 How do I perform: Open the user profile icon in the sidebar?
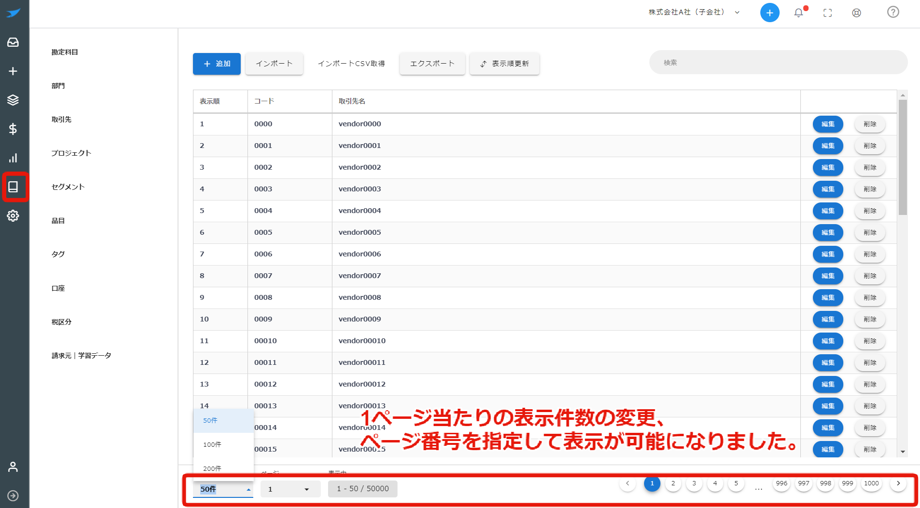click(13, 467)
